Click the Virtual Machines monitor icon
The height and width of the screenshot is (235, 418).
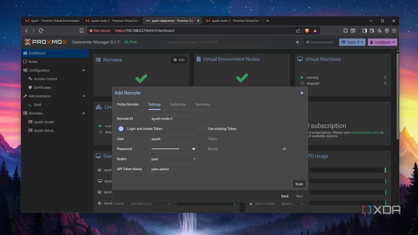pyautogui.click(x=300, y=59)
